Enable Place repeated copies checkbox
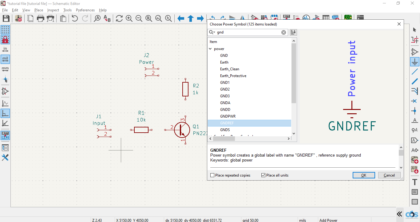The height and width of the screenshot is (222, 420). [212, 175]
